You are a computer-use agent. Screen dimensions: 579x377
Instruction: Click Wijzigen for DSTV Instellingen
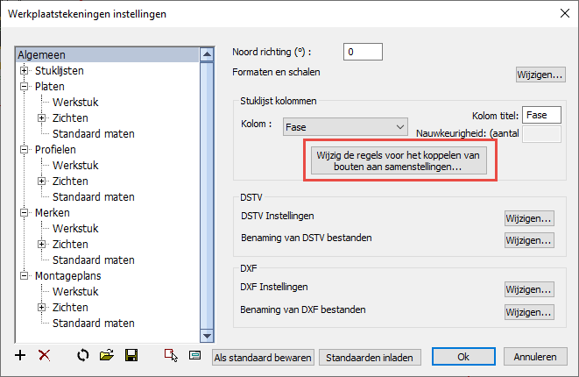click(x=529, y=218)
